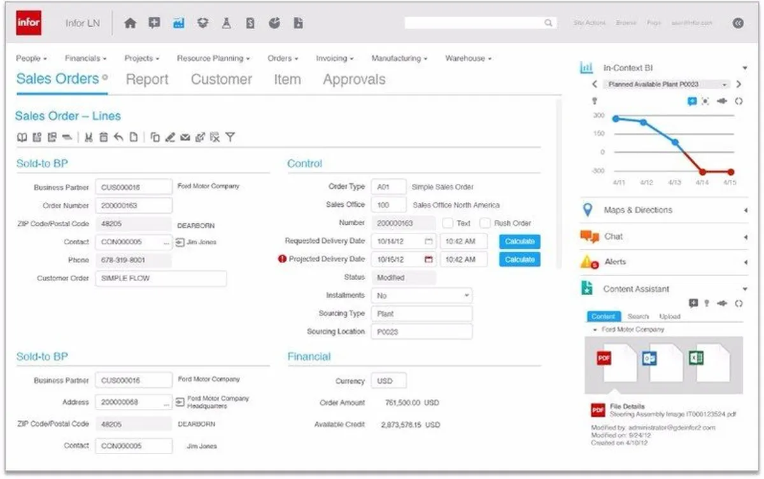Click refresh icon in Content Assistant panel

(x=739, y=303)
